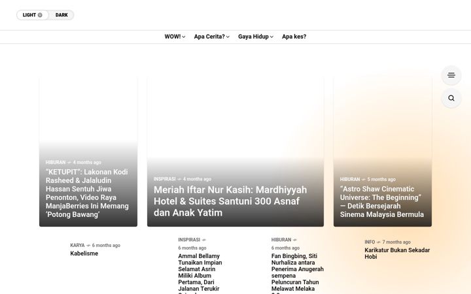Click HIBURAN category on the KETUPIT card
Image resolution: width=471 pixels, height=294 pixels.
(x=56, y=162)
